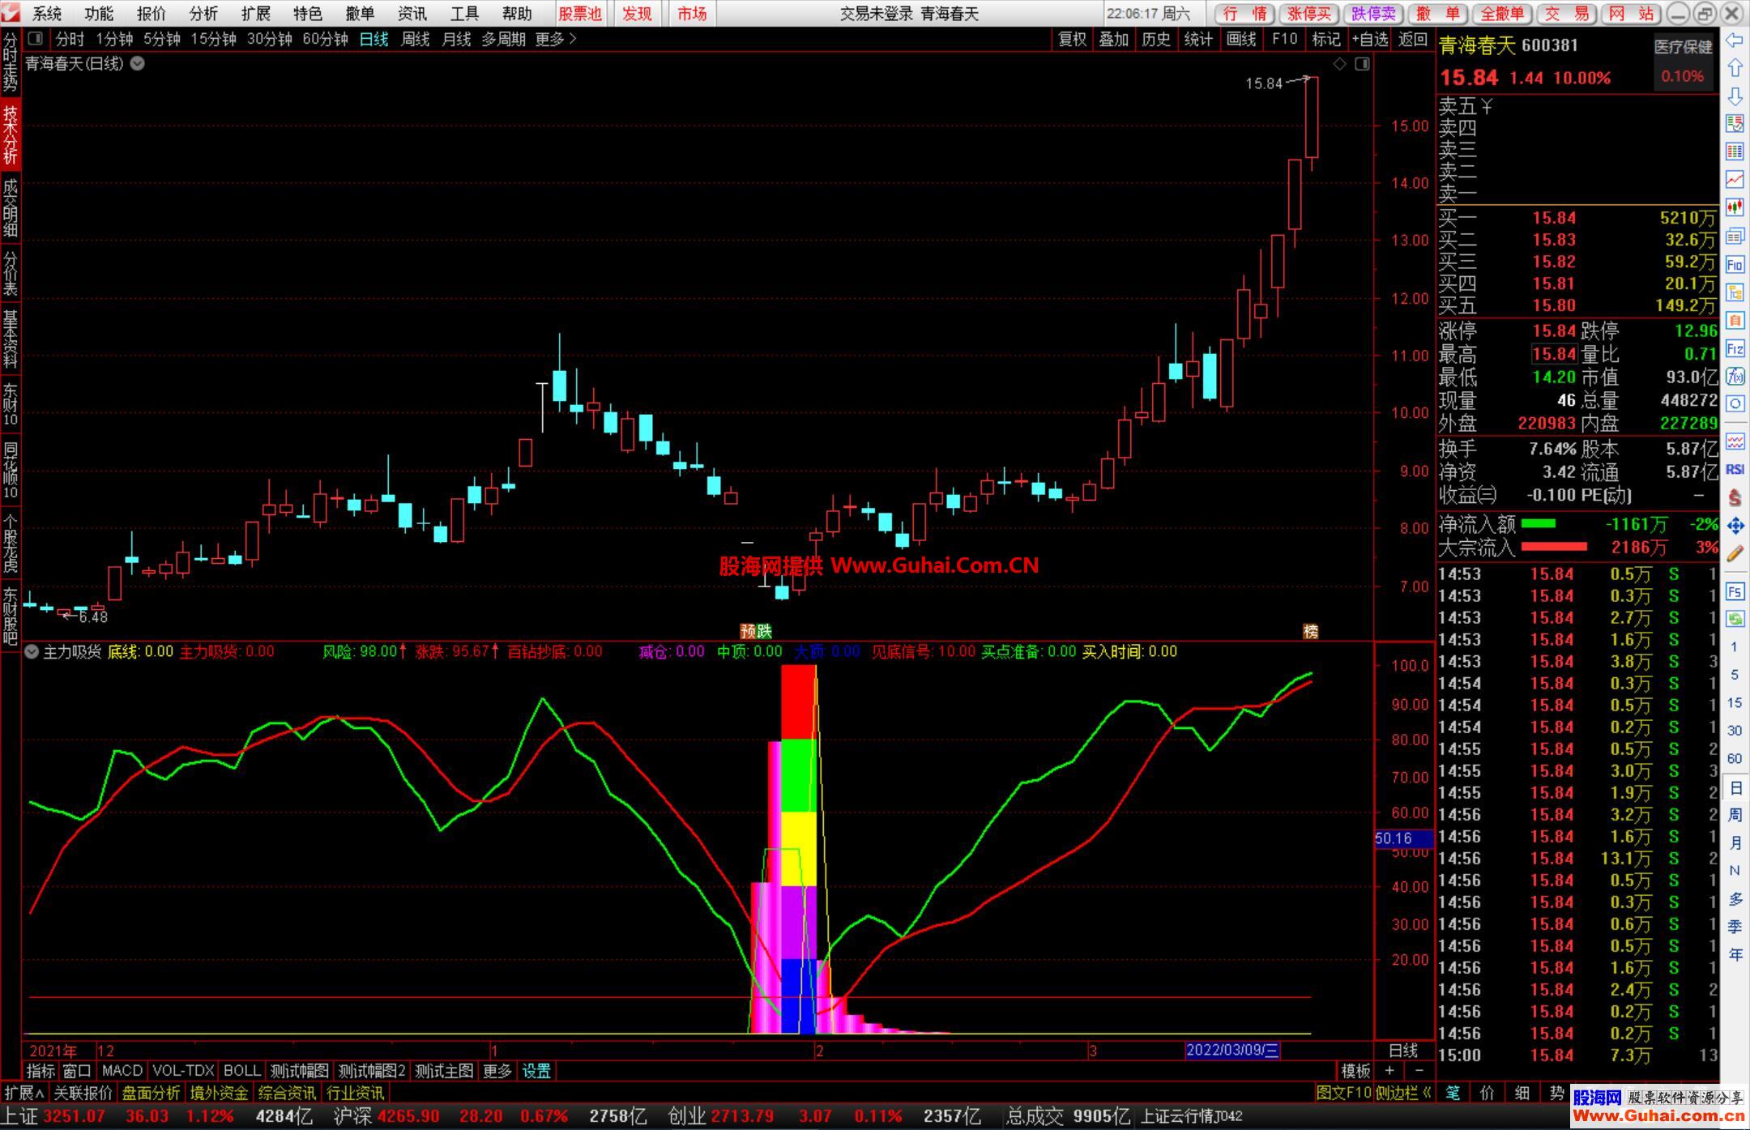
Task: Open the checklist report icon in the right sidebar
Action: pos(1735,123)
